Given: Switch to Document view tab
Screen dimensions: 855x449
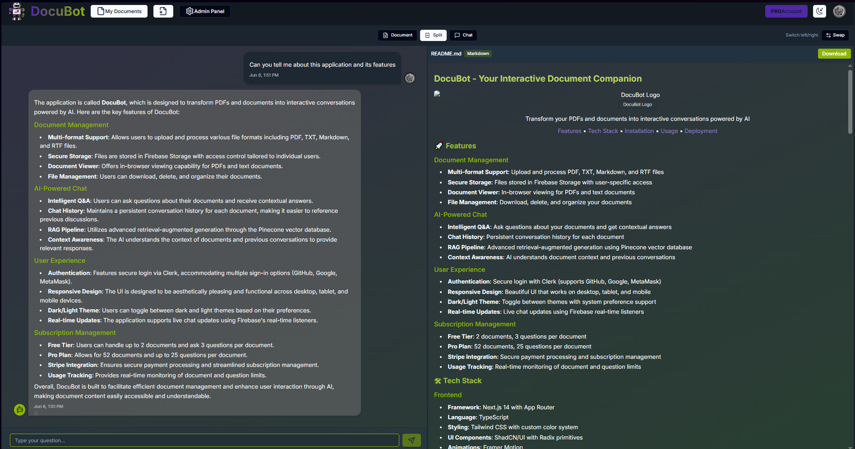Looking at the screenshot, I should click(x=397, y=35).
